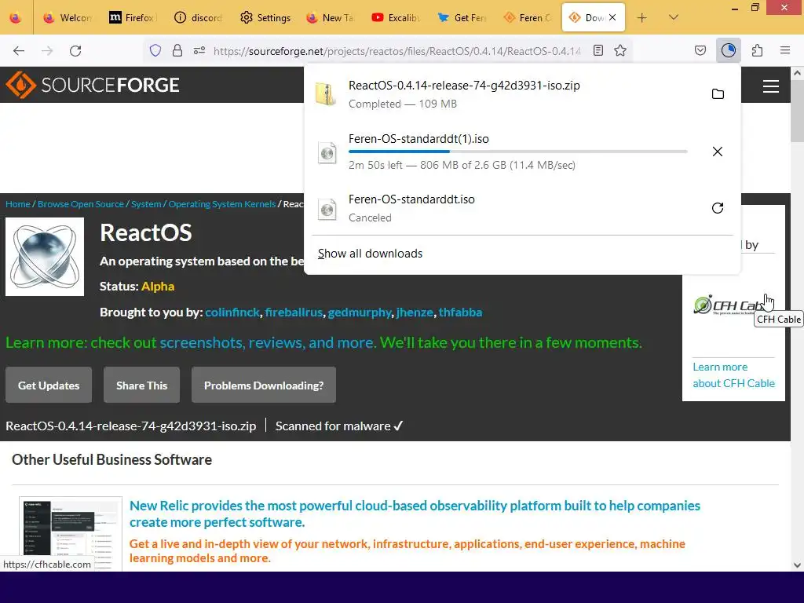Open the ReactOS zip containing folder
This screenshot has height=603, width=804.
click(x=718, y=94)
